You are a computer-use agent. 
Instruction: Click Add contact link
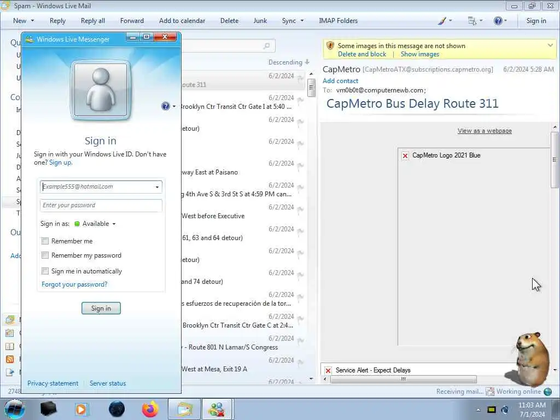(340, 81)
